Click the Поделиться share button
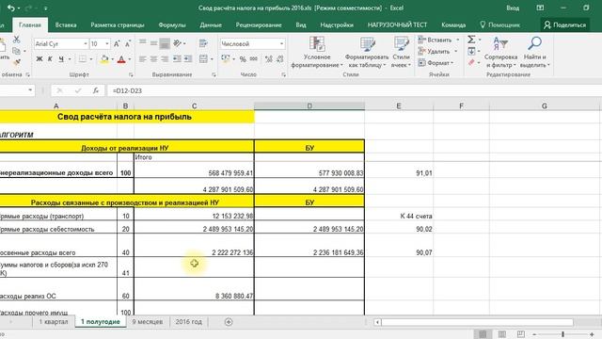Viewport: 602px width, 339px height. (x=565, y=25)
